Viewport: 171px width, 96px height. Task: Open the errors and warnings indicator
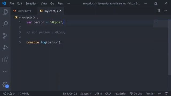[9, 94]
